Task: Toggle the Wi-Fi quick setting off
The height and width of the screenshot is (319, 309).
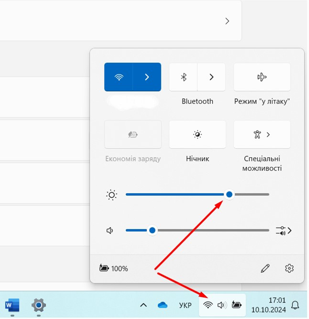Action: pyautogui.click(x=119, y=77)
